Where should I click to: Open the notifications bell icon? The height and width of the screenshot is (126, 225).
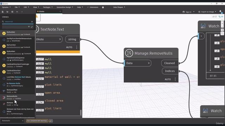click(x=220, y=11)
